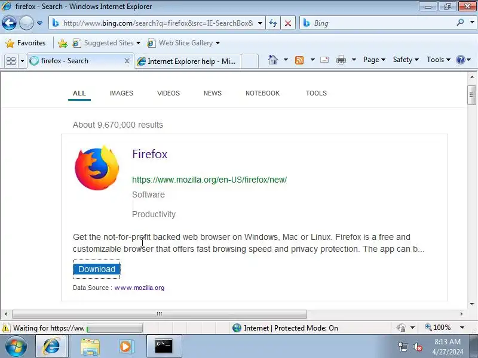The width and height of the screenshot is (478, 358).
Task: Close the firefox - Search tab
Action: [x=127, y=61]
